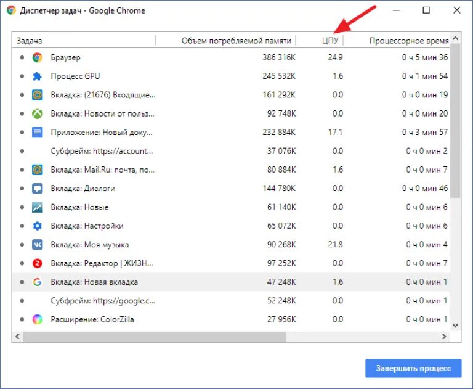Click the gear icon for Настройки tab
This screenshot has width=473, height=389.
[x=37, y=226]
